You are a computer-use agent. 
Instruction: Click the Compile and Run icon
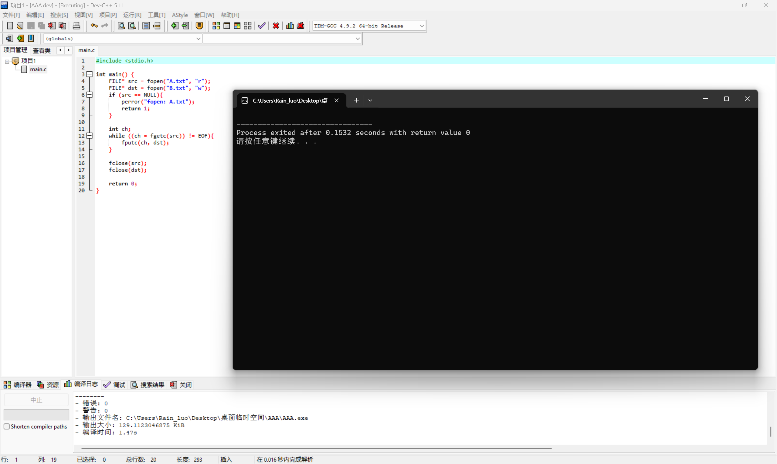(x=237, y=26)
